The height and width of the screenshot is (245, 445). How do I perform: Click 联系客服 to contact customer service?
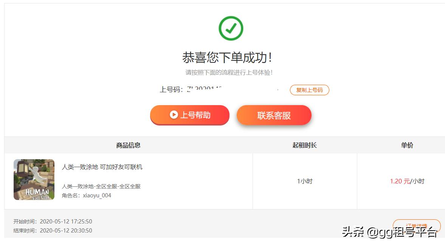274,115
